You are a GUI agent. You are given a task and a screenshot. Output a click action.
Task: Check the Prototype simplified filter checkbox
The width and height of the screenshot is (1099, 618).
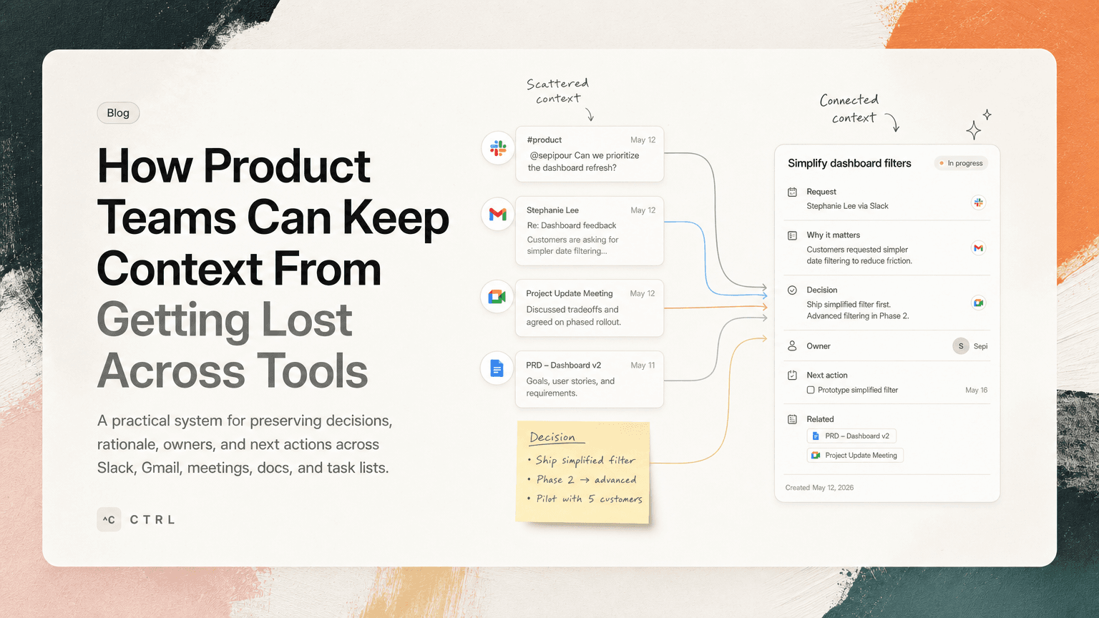pos(811,390)
